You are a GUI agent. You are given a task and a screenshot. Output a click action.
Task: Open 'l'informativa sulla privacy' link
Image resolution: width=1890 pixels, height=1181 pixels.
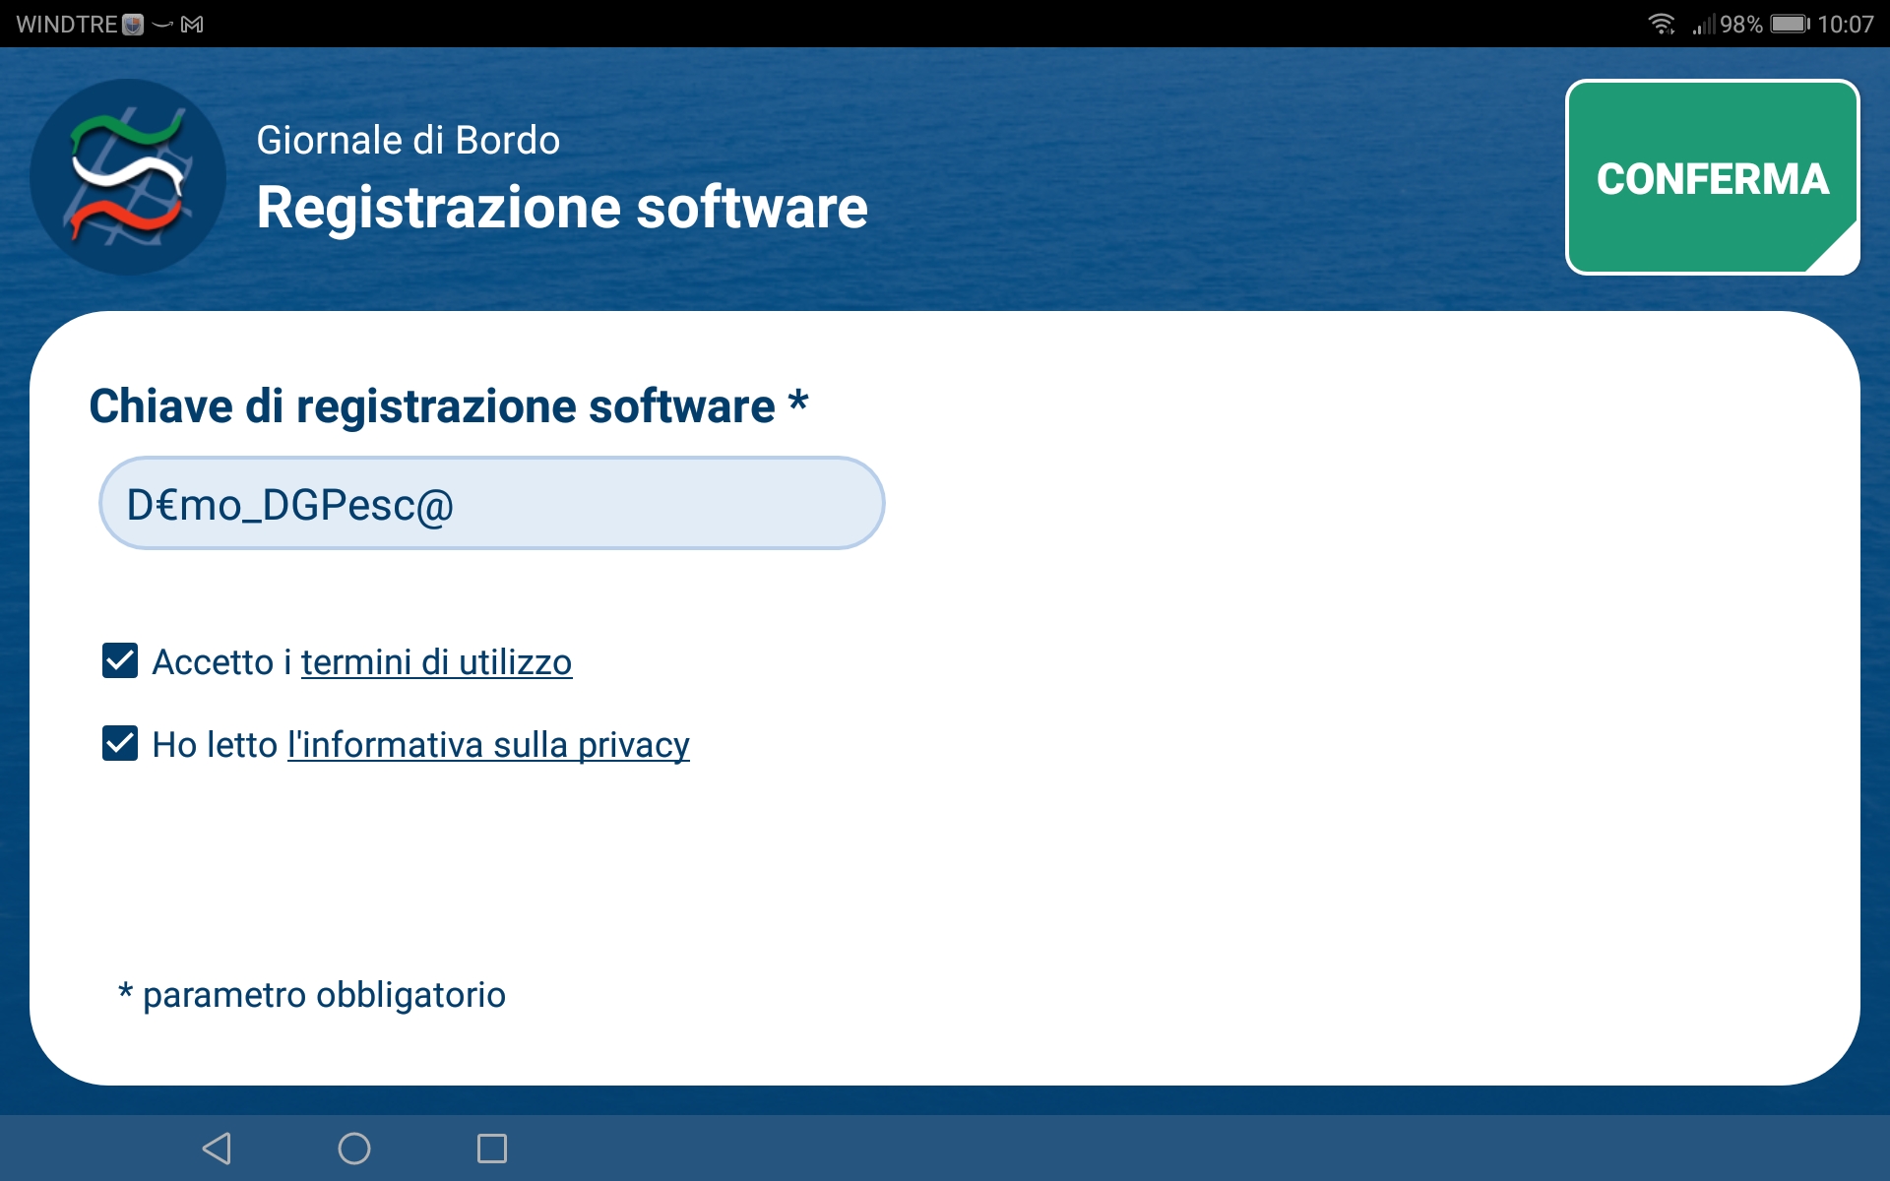pos(488,745)
